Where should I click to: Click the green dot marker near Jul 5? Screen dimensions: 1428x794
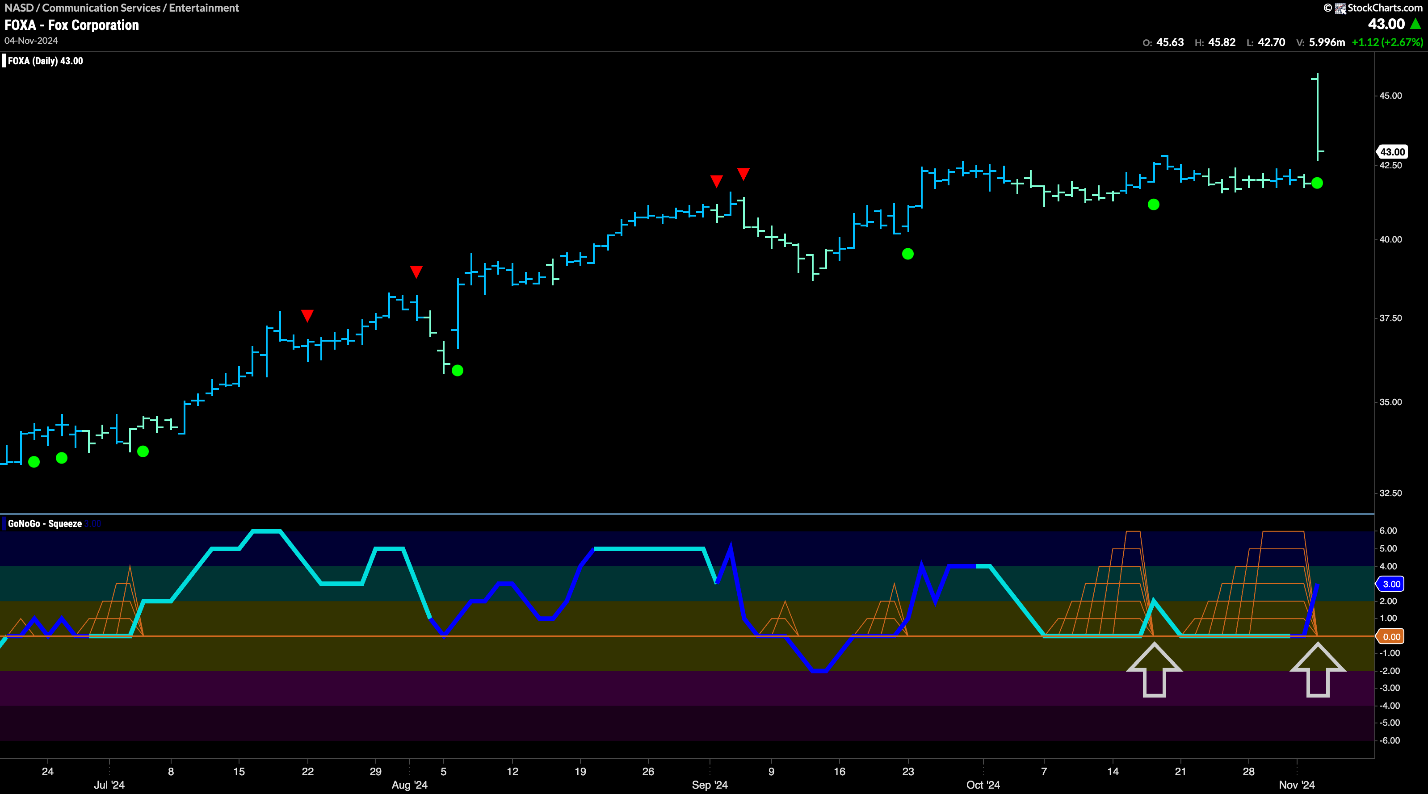click(143, 451)
